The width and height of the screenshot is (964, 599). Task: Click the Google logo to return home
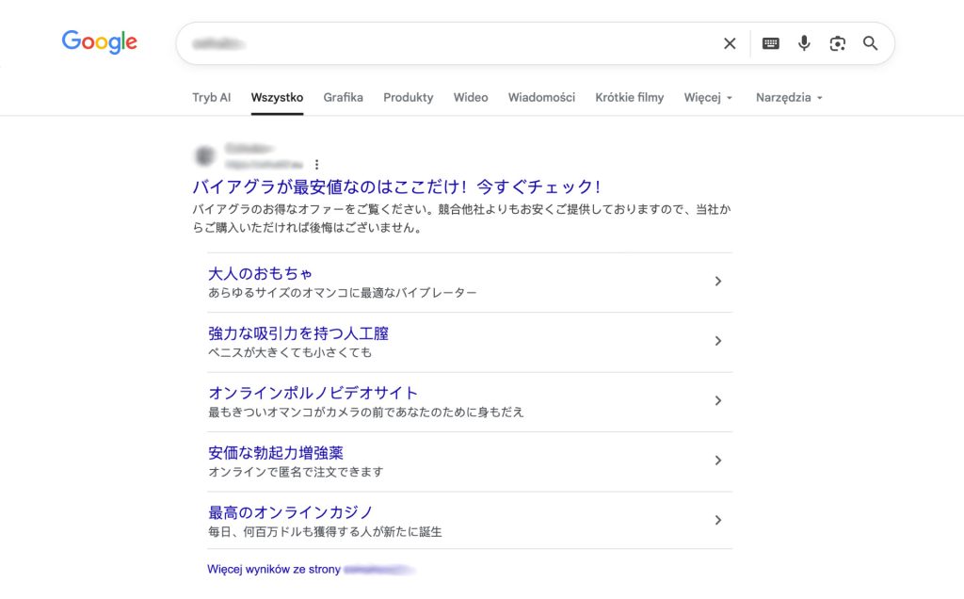click(x=99, y=41)
